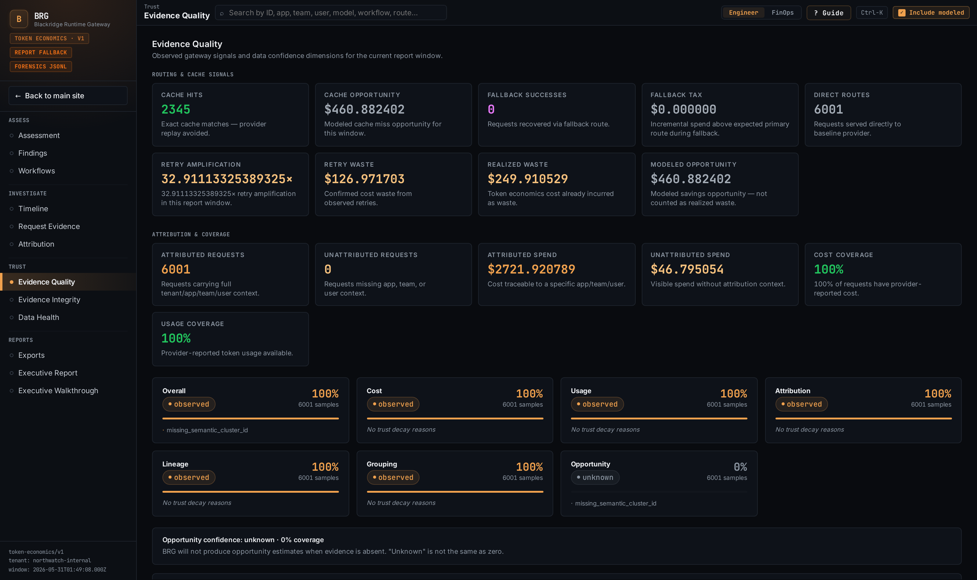
Task: Switch to FinOps view mode
Action: coord(783,13)
